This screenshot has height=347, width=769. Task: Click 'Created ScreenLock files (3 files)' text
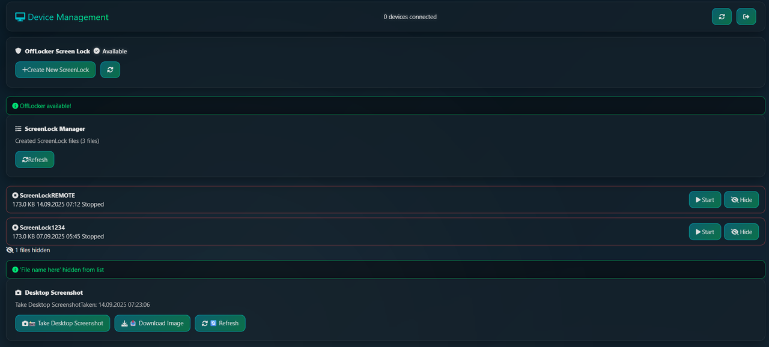tap(57, 141)
